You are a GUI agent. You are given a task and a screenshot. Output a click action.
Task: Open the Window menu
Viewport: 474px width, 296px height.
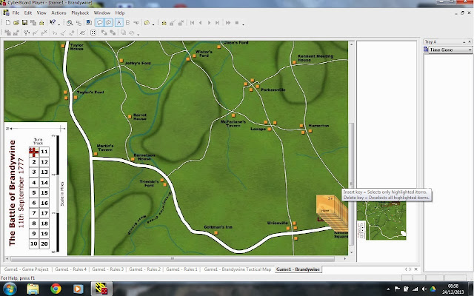tap(102, 13)
